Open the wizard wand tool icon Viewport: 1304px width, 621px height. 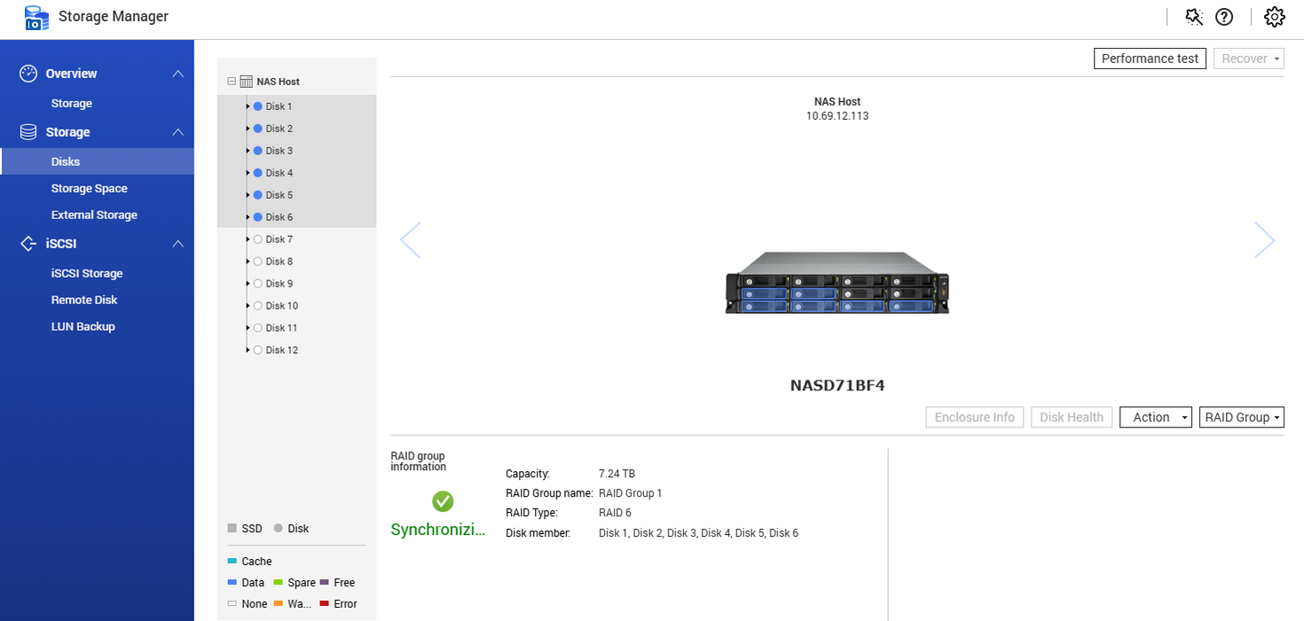[x=1194, y=17]
